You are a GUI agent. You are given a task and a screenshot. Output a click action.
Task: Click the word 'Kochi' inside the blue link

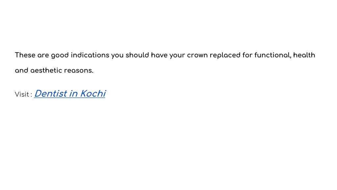[93, 94]
